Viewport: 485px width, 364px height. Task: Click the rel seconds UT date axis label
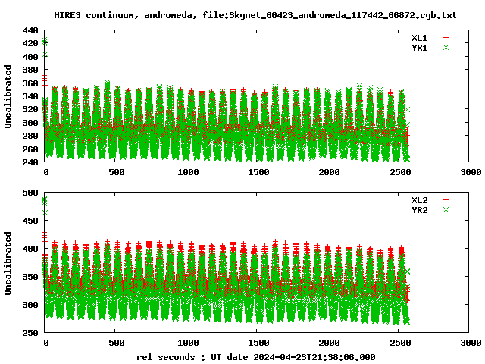click(x=256, y=357)
